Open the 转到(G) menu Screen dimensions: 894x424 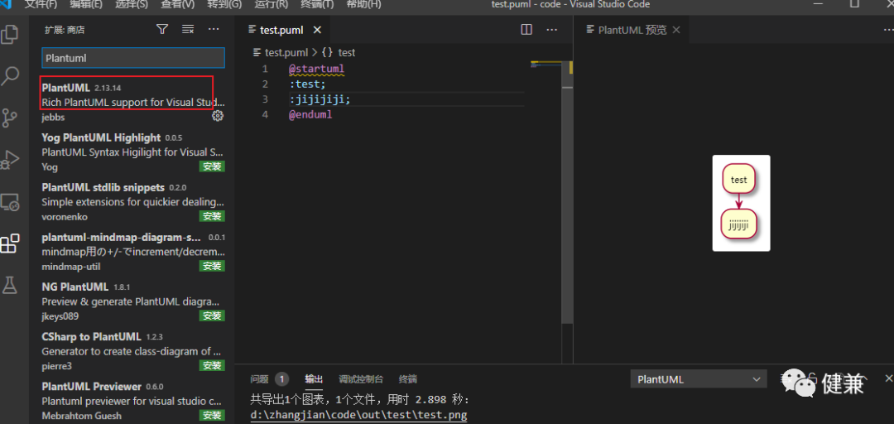(224, 5)
